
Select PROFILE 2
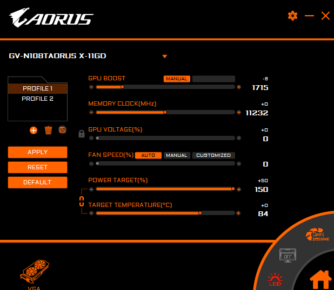pyautogui.click(x=37, y=99)
